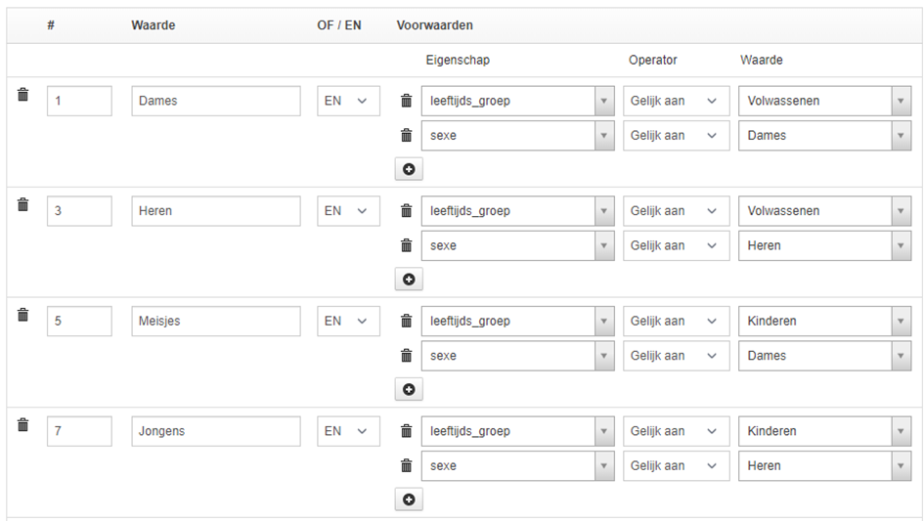The image size is (924, 521).
Task: Open sexe property dropdown in Dames rule
Action: [517, 136]
